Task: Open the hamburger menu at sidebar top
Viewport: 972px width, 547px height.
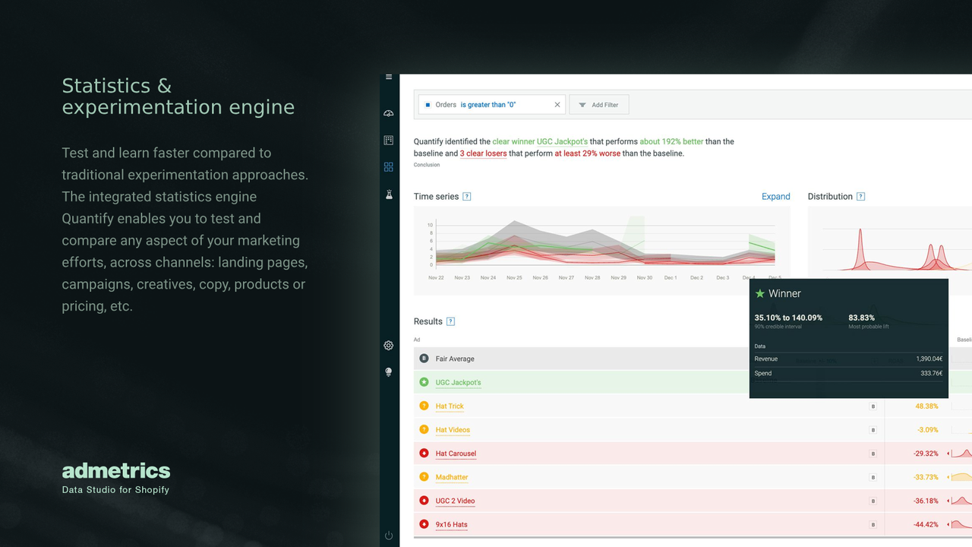Action: pos(388,77)
